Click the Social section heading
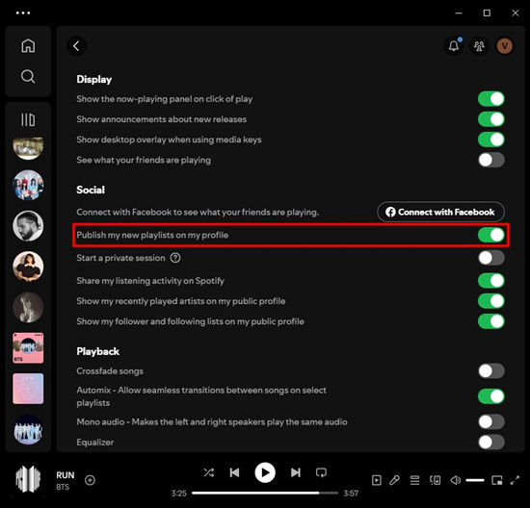The image size is (530, 508). point(91,190)
